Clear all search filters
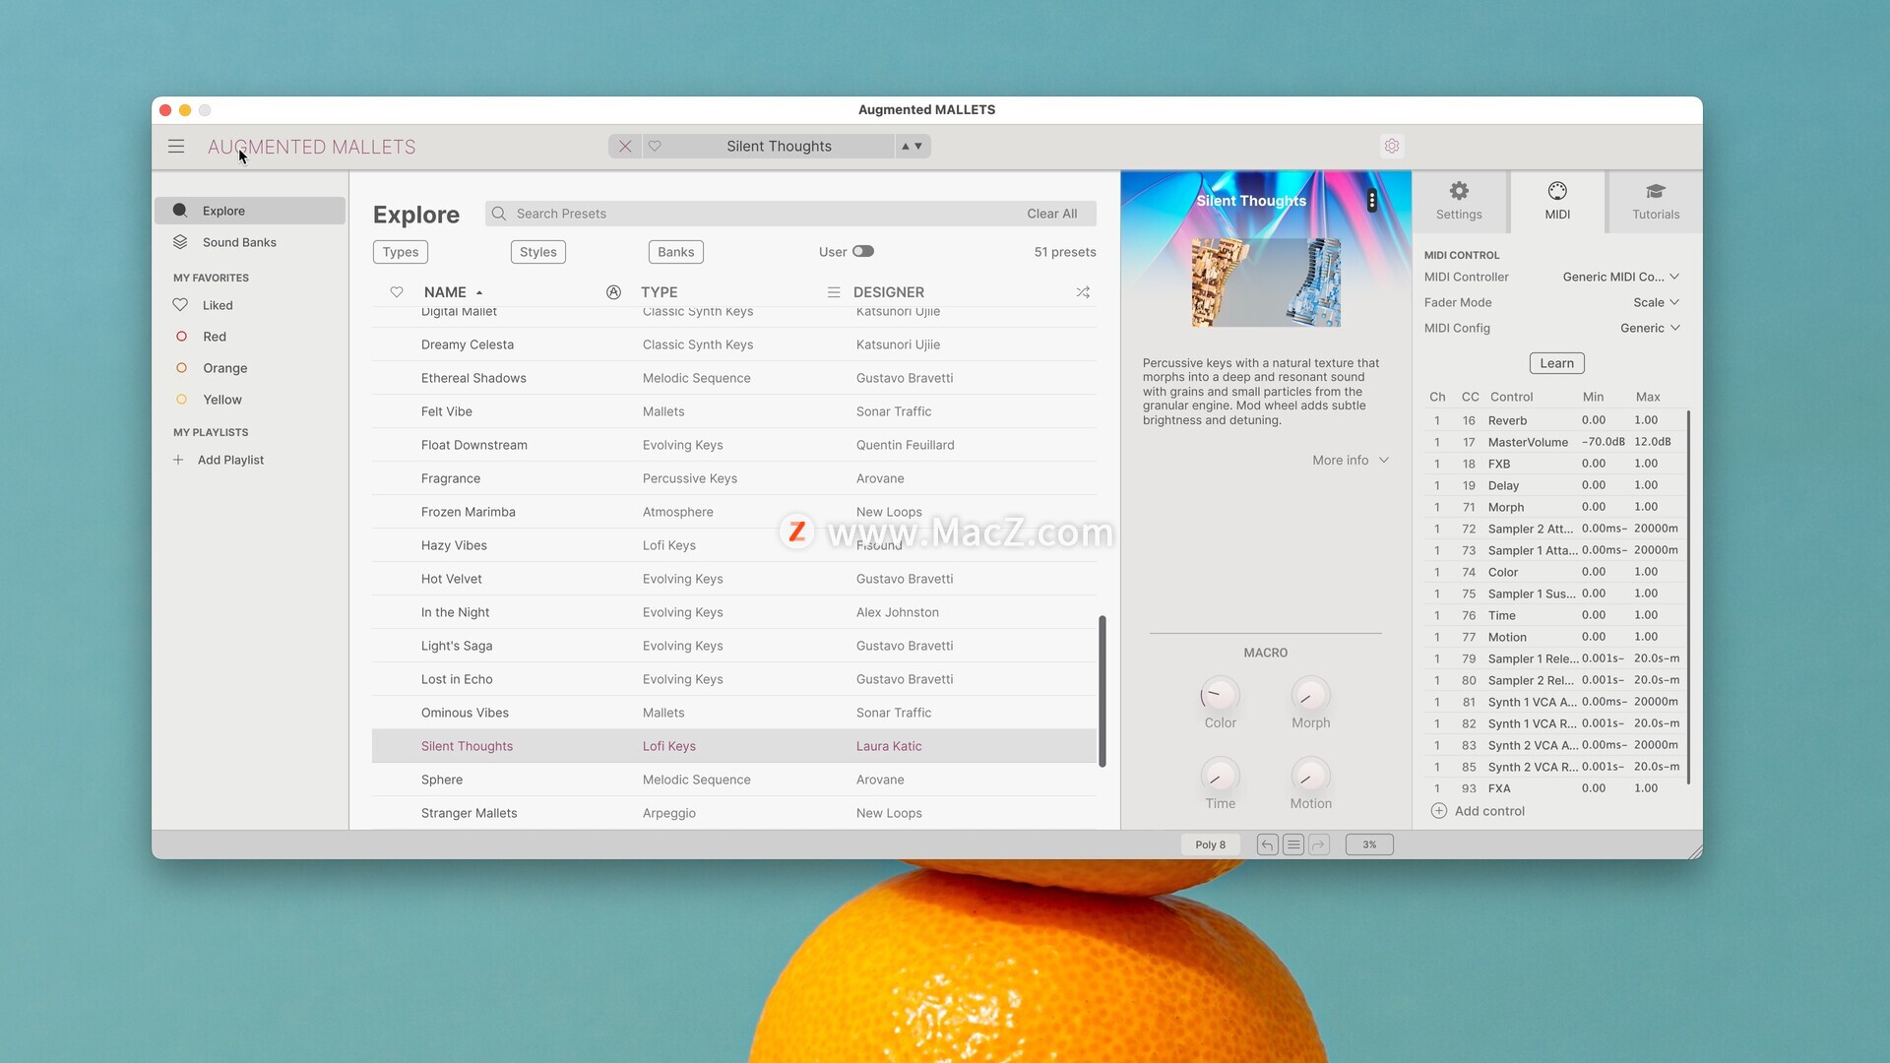This screenshot has width=1890, height=1063. (1051, 214)
